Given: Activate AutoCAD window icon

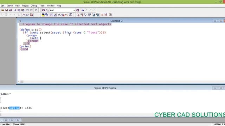Looking at the screenshot, I should pyautogui.click(x=43, y=15).
